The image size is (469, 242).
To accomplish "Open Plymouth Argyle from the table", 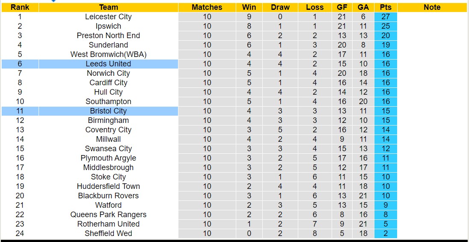I will click(108, 158).
